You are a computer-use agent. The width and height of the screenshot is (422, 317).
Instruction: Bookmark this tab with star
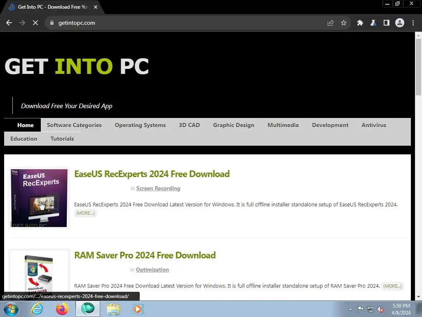point(343,23)
